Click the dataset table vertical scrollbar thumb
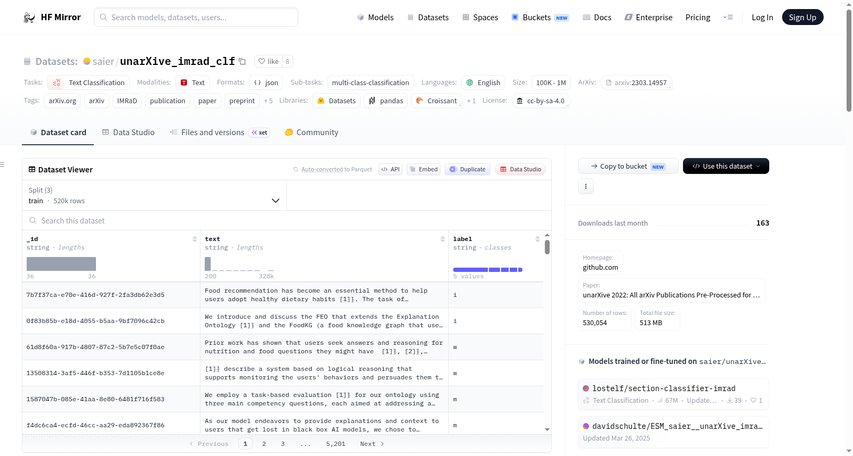Screen dimensions: 853x456 [547, 247]
